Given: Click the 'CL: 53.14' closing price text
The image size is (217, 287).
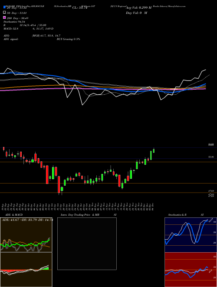Looking at the screenshot, I should [x=80, y=8].
